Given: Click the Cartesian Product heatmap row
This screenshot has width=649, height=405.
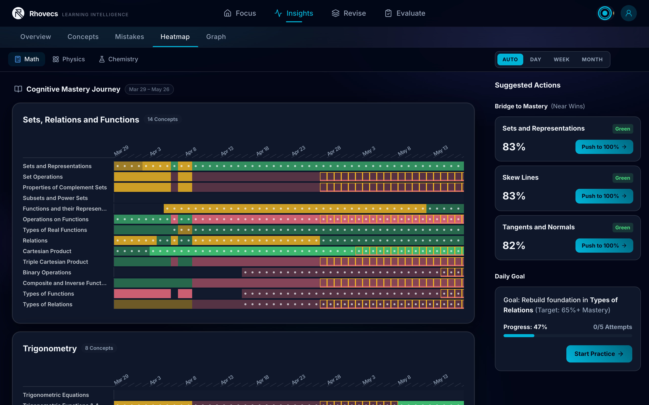Looking at the screenshot, I should [289, 251].
